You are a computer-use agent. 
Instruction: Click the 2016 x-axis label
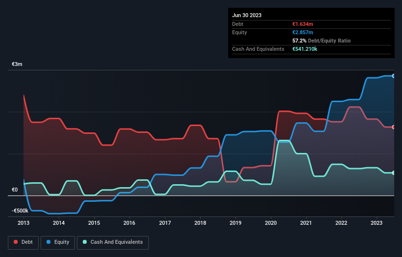click(x=129, y=223)
